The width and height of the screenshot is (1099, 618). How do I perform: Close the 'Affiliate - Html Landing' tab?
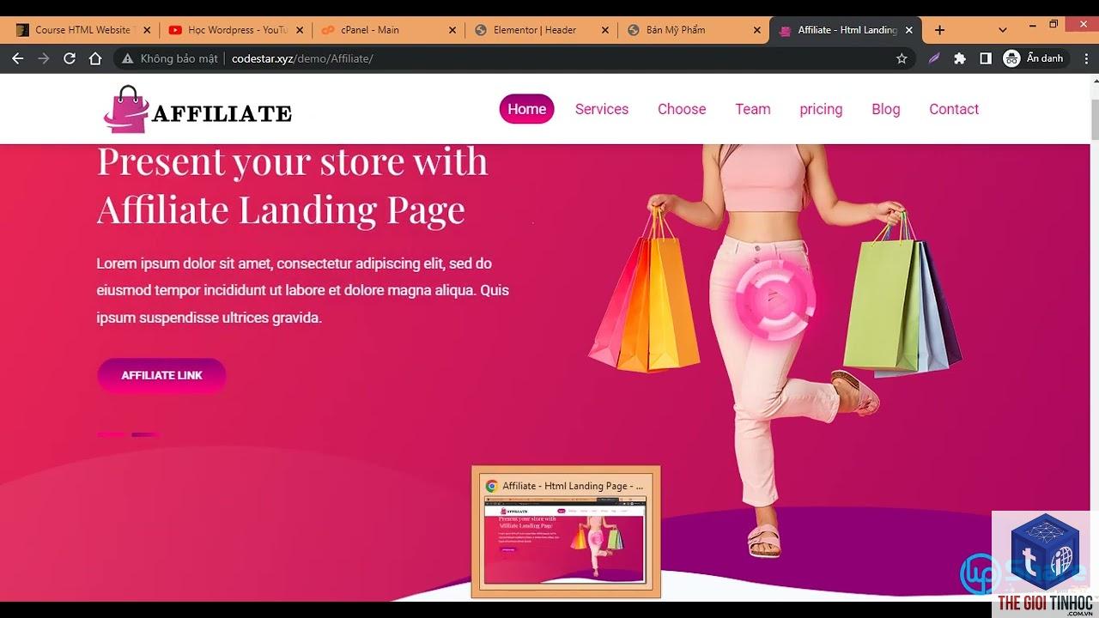pos(909,30)
